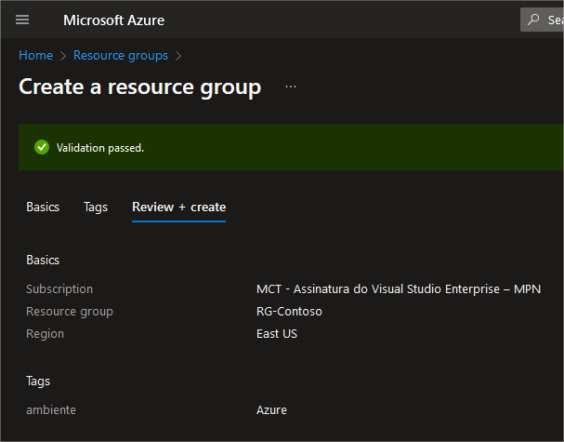Open Resource groups breadcrumb link

tap(121, 56)
